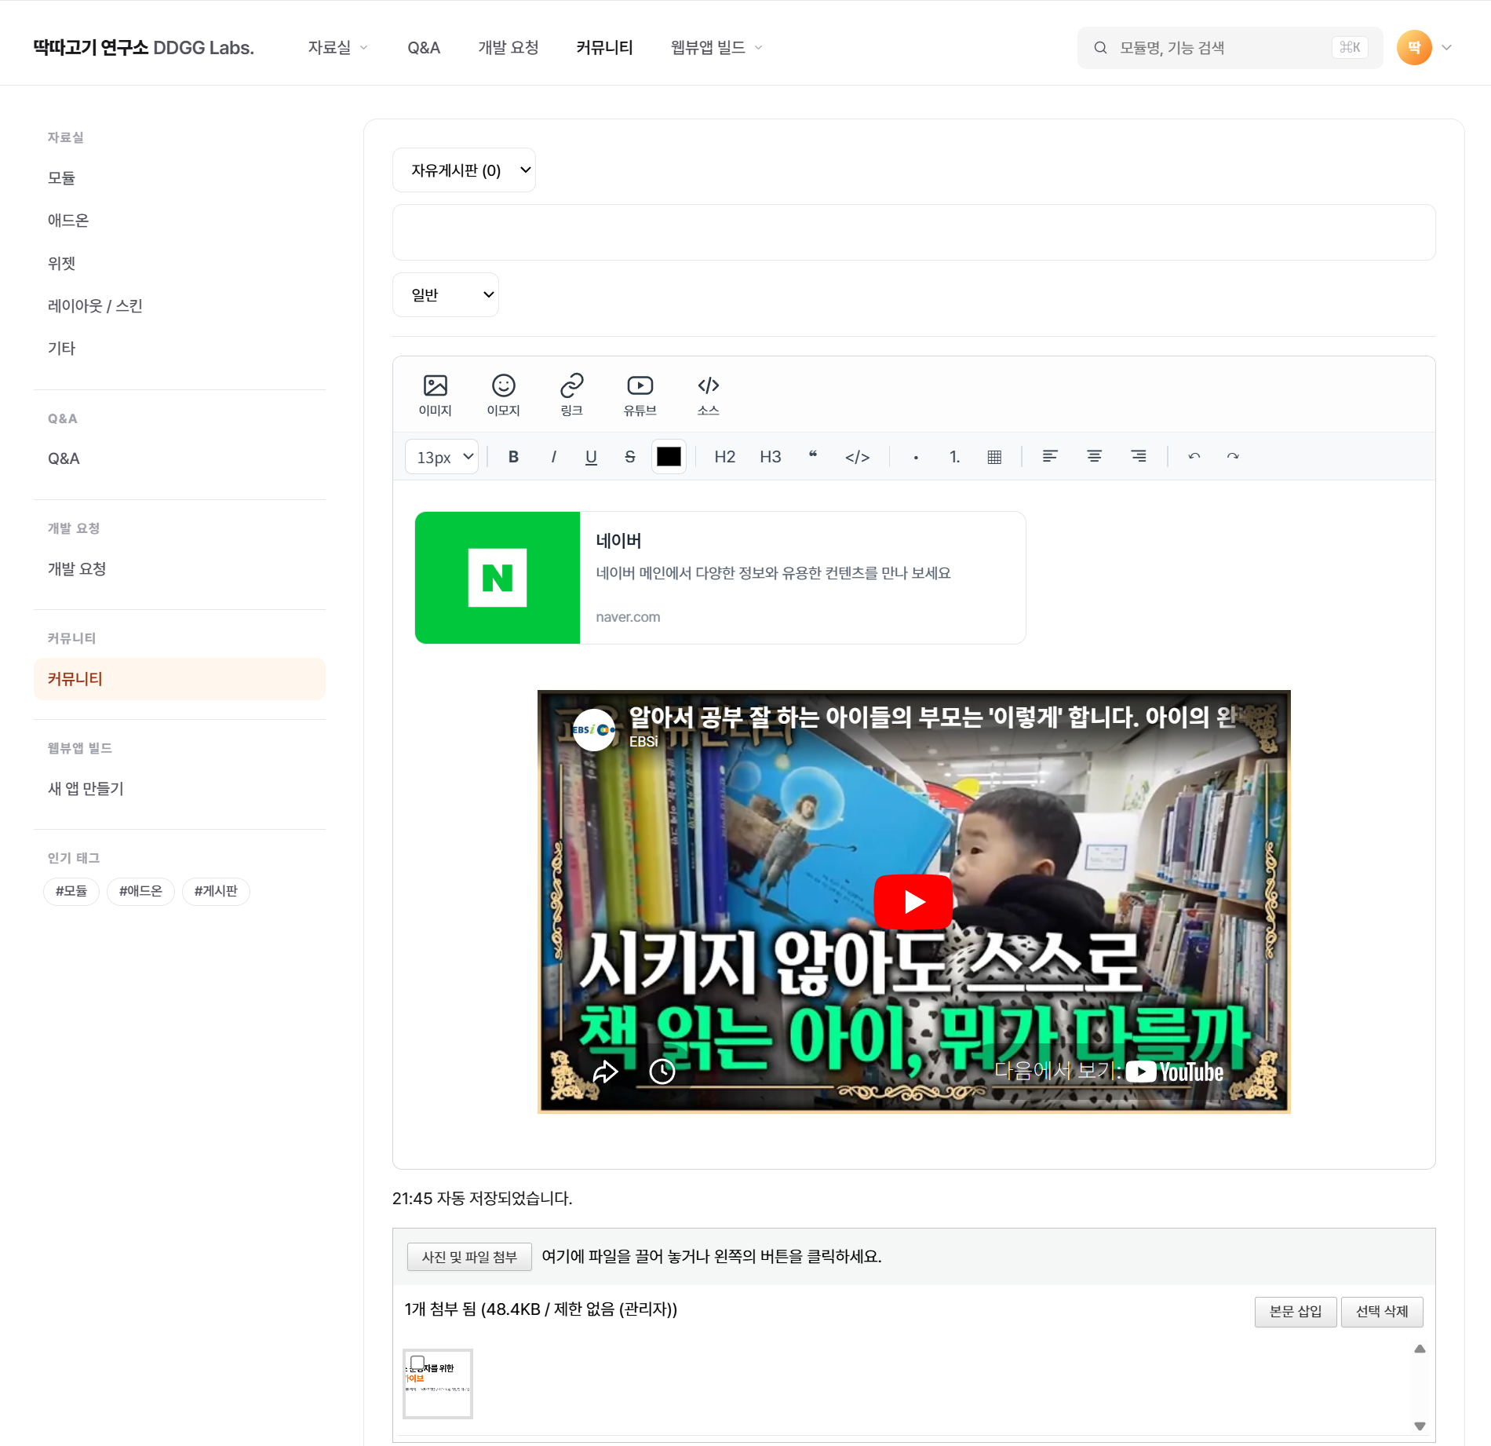Expand the 자료실 menu in the header
Image resolution: width=1491 pixels, height=1446 pixels.
(338, 48)
